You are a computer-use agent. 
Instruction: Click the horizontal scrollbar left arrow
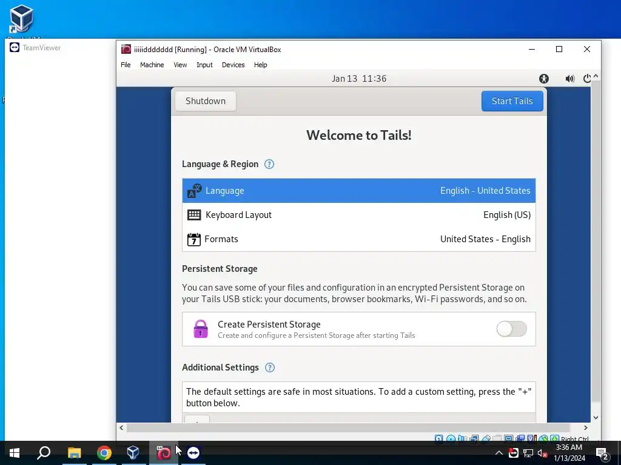(x=121, y=428)
